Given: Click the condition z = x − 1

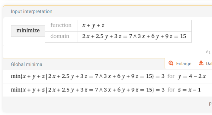Looking at the screenshot, I should (x=189, y=90).
